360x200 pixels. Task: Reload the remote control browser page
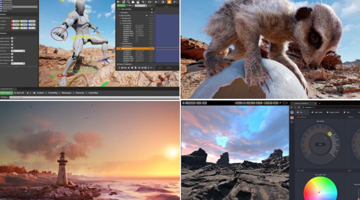(299, 107)
